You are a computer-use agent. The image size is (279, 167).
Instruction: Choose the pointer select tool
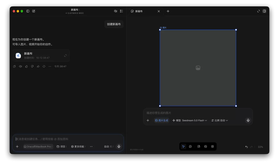183,147
